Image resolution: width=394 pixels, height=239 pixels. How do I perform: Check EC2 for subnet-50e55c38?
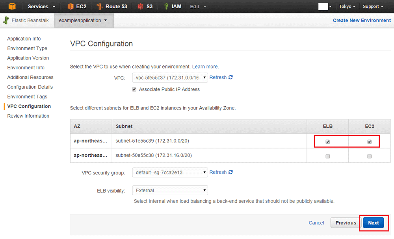[370, 156]
